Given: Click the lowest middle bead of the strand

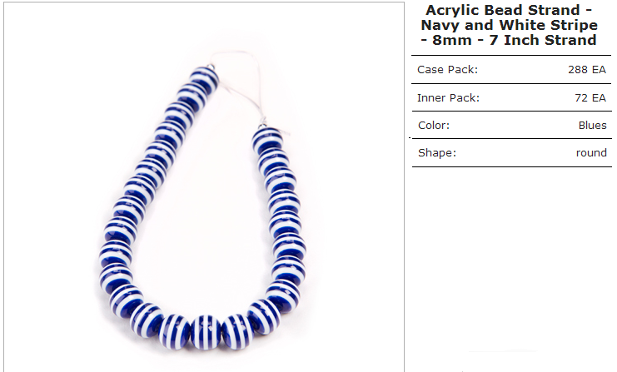Looking at the screenshot, I should click(x=206, y=332).
